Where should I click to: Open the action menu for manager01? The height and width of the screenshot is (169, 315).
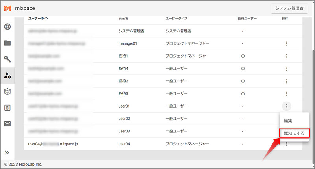287,43
